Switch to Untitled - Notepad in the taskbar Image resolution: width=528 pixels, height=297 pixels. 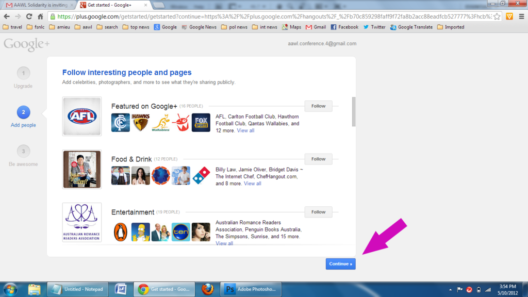click(x=77, y=289)
